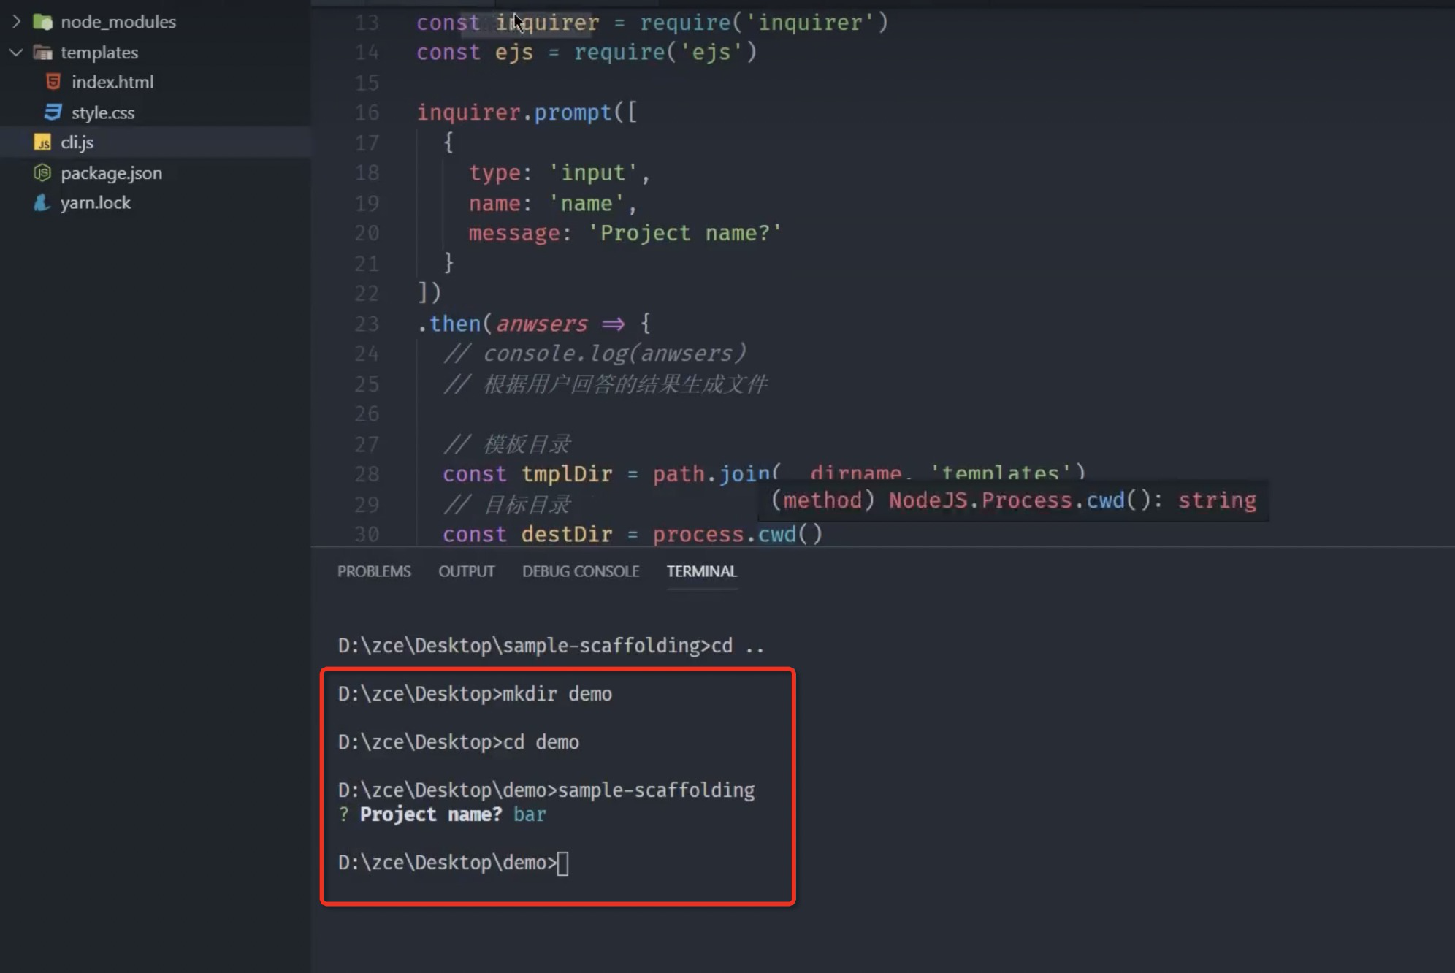Click the Node icon beside package.json

click(43, 173)
